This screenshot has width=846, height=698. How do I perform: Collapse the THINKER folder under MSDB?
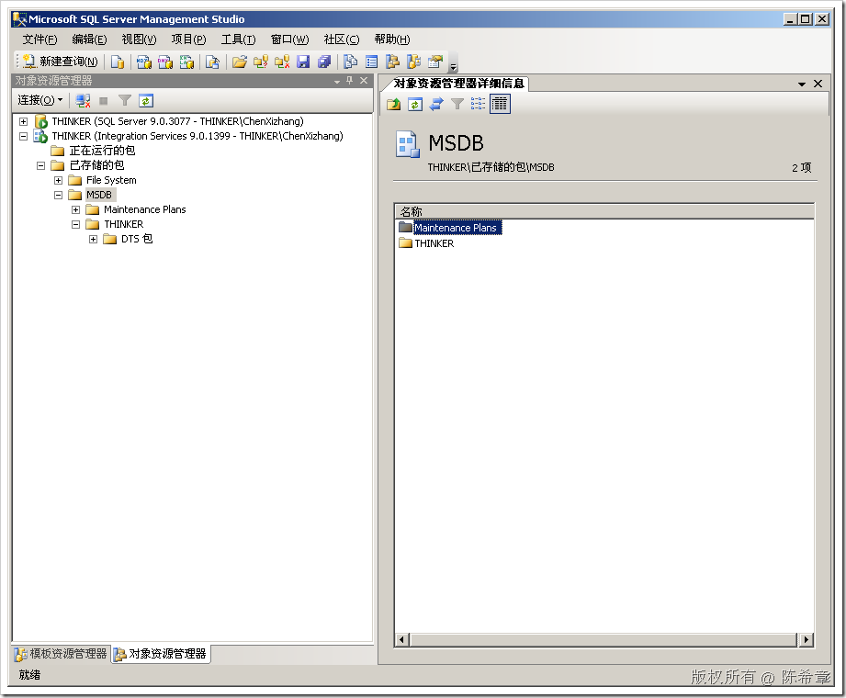pyautogui.click(x=75, y=224)
